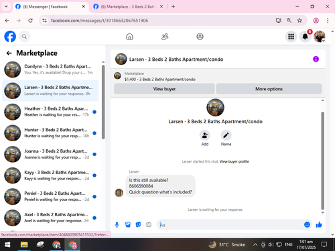Open the Peniel conversation
This screenshot has height=251, width=335.
[50, 197]
